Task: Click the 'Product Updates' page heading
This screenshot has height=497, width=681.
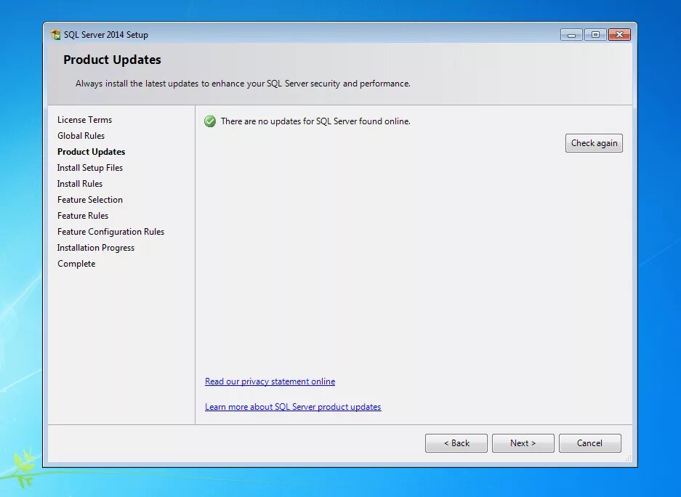Action: pyautogui.click(x=112, y=60)
